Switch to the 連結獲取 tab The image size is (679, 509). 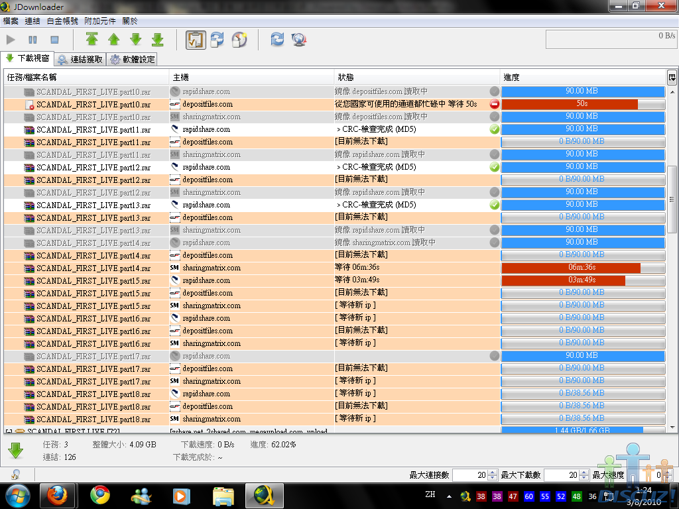[x=80, y=59]
